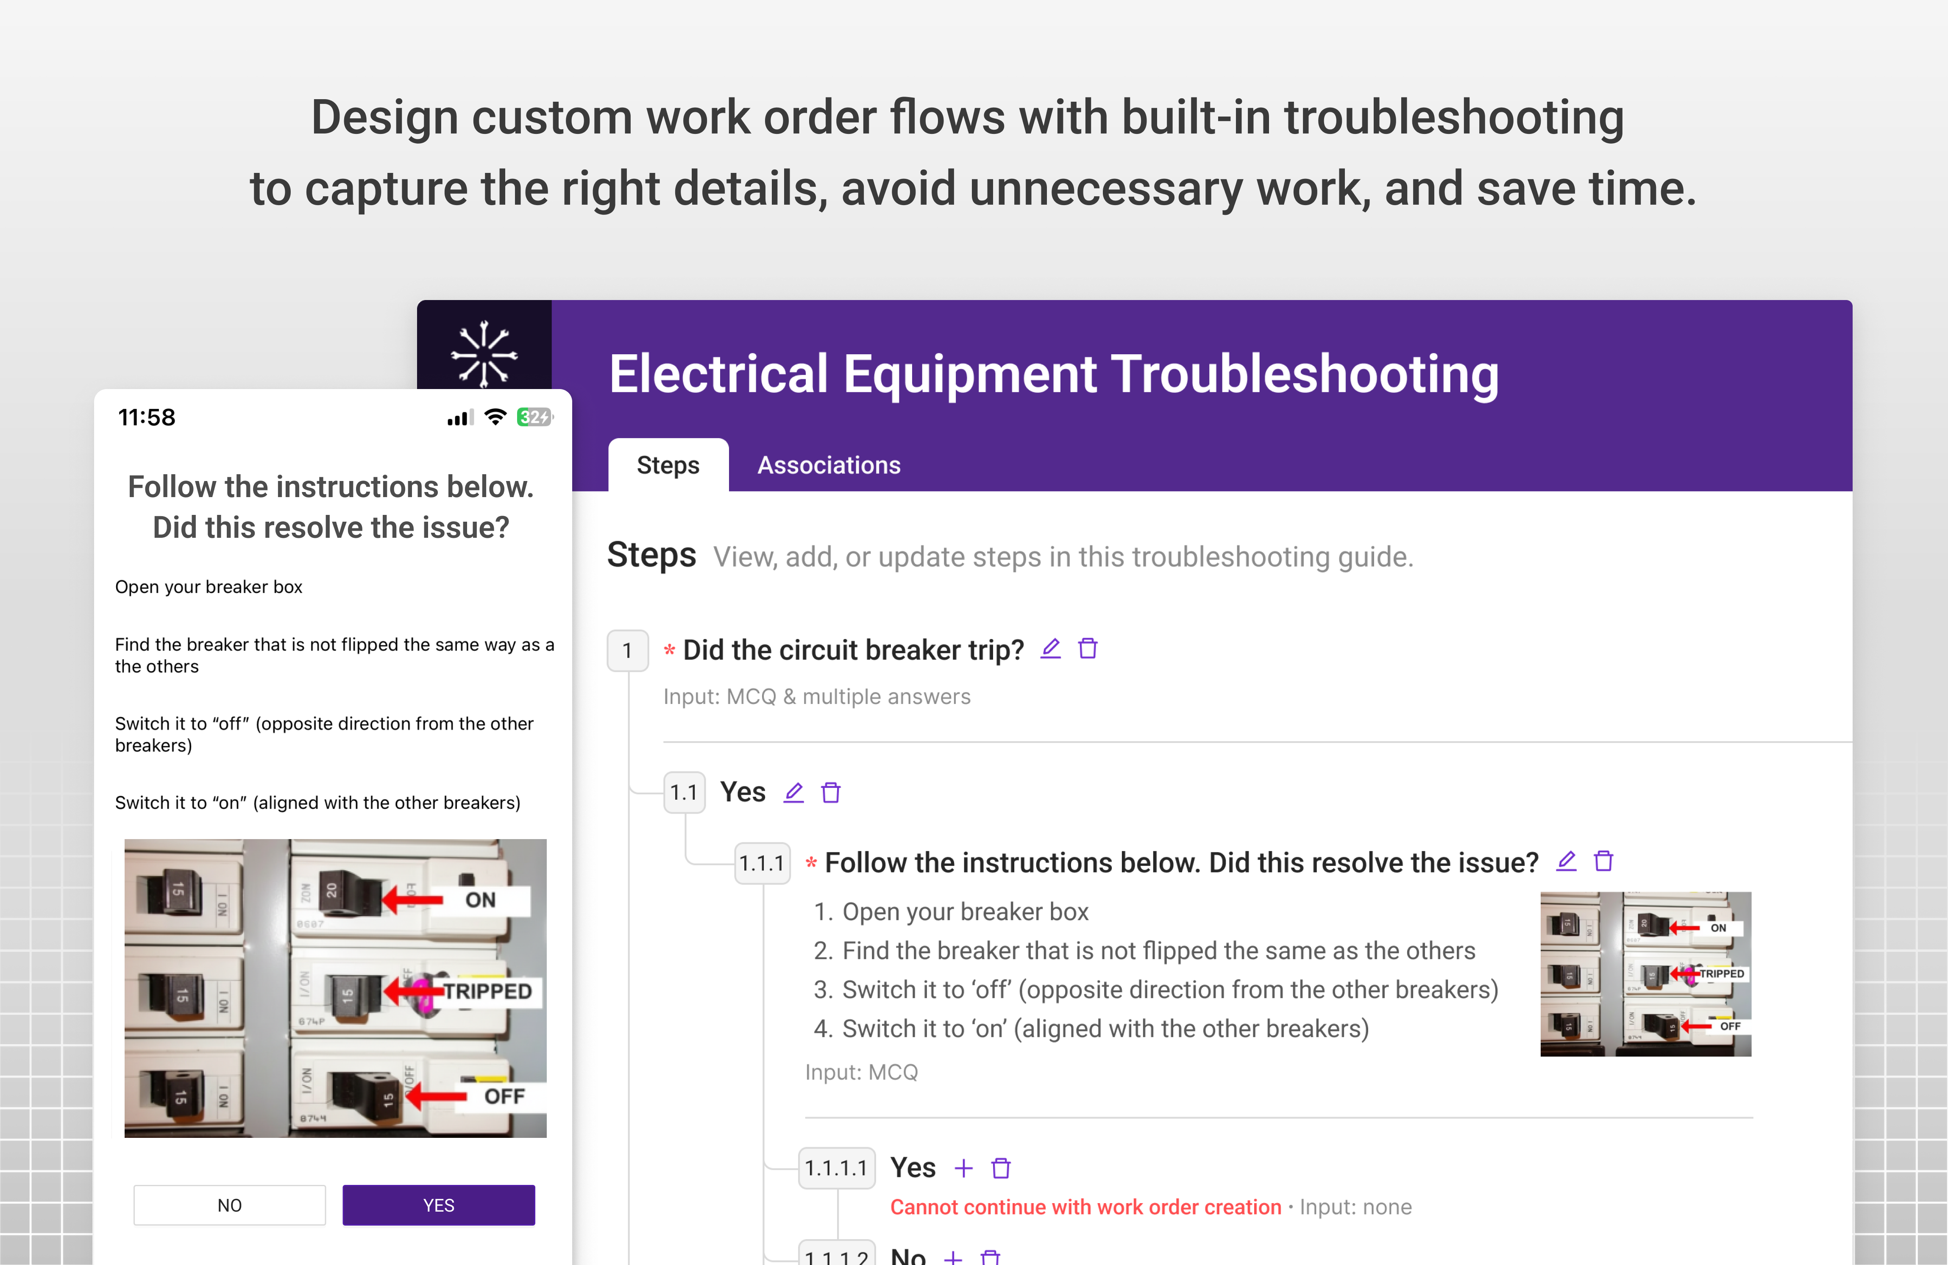Screen dimensions: 1948x1265
Task: Select the 1.1 step number badge
Action: [683, 792]
